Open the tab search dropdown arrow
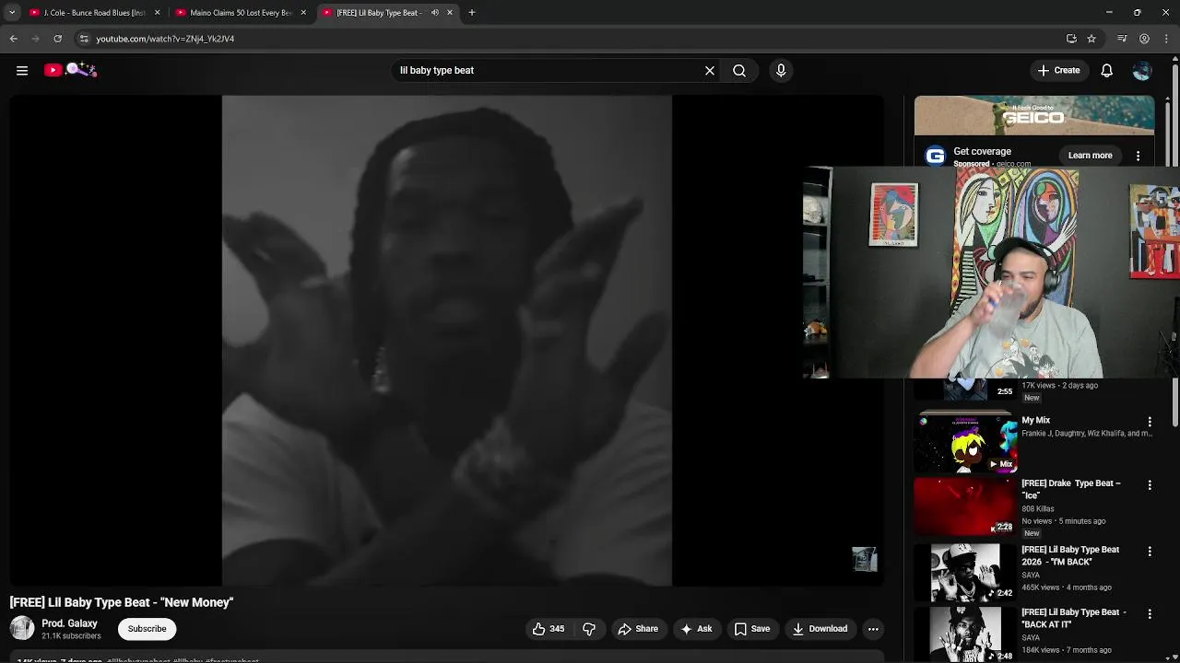 pos(12,13)
